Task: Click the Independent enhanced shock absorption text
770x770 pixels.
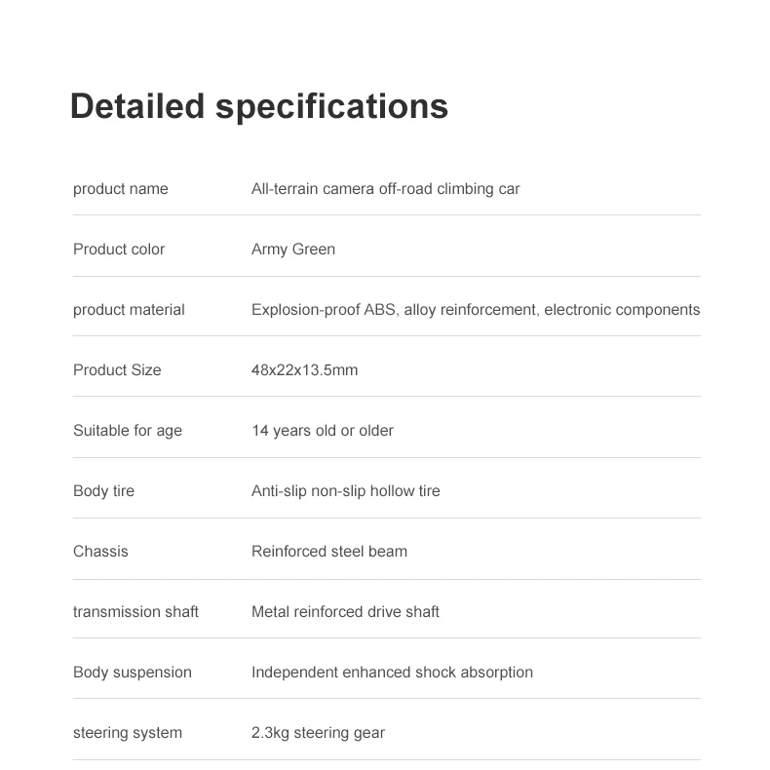Action: (x=392, y=673)
